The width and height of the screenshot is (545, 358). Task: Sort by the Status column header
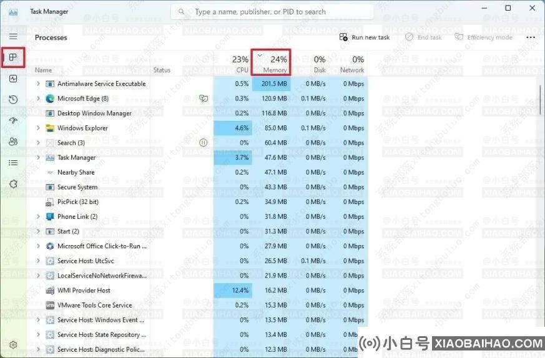point(162,70)
